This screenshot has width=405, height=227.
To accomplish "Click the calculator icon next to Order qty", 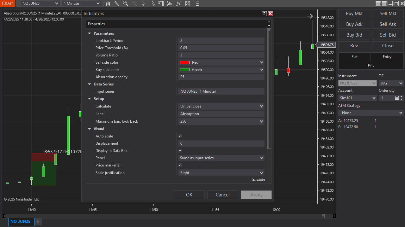I will click(x=397, y=98).
